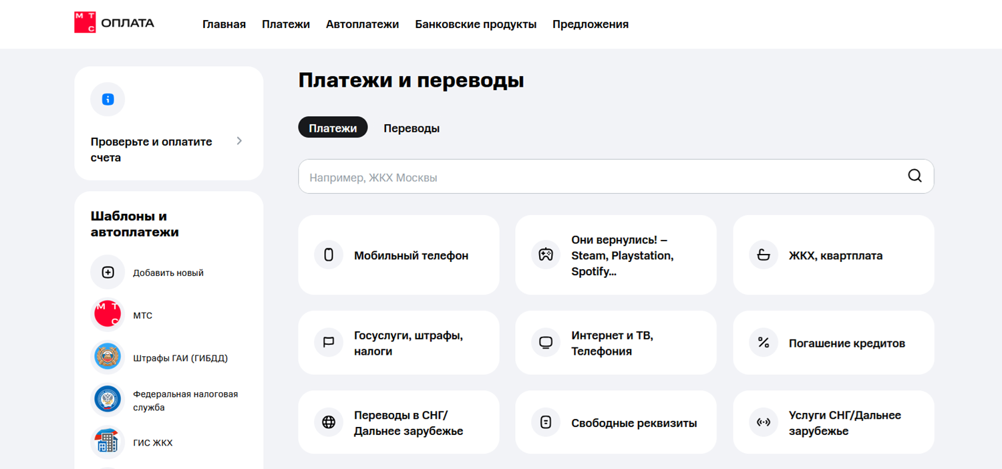
Task: Select Услуги СНГ/Дальнее зарубежье label
Action: [x=845, y=423]
